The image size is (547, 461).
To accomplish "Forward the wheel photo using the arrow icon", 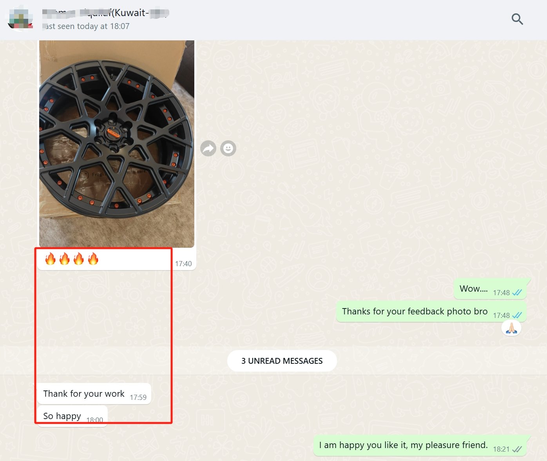I will coord(208,148).
